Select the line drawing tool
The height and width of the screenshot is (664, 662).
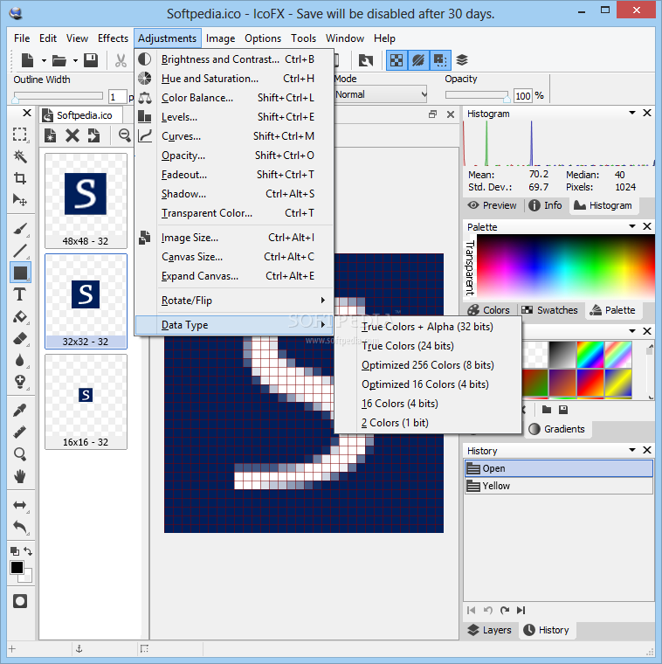(20, 251)
